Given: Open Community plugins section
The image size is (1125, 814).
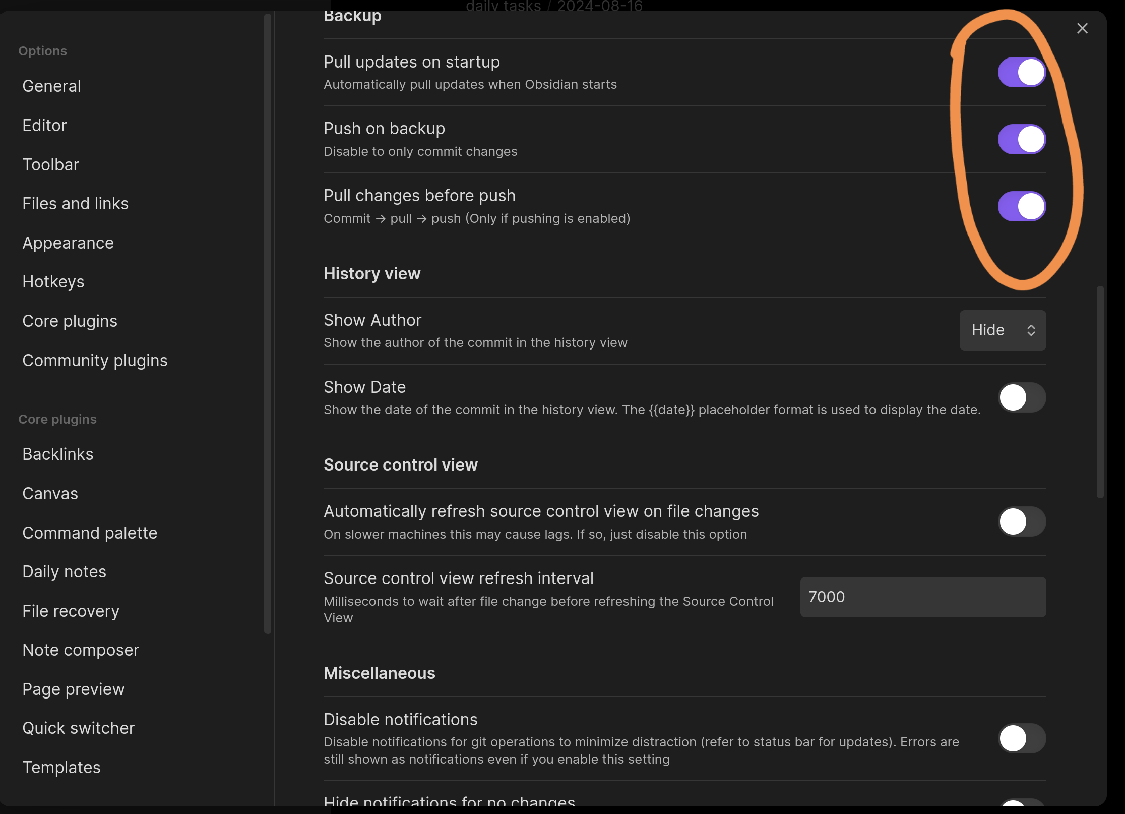Looking at the screenshot, I should tap(95, 361).
